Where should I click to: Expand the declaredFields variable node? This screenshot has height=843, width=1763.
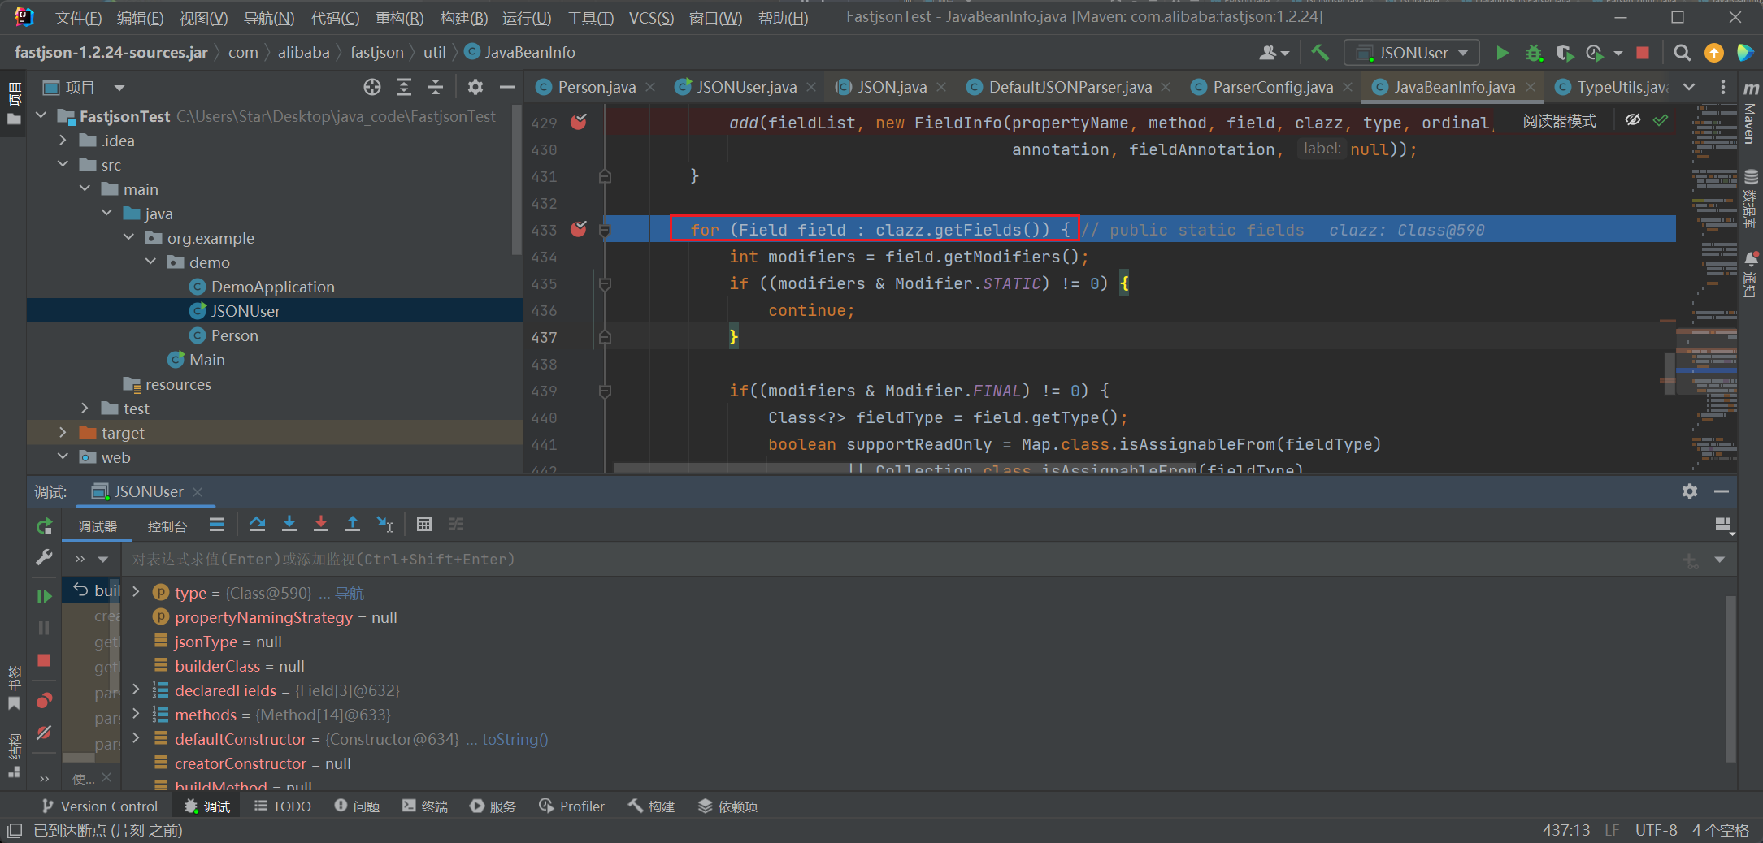pyautogui.click(x=136, y=690)
